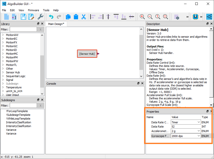Align selected blocks to the left
Viewport: 214px width, 159px height.
(93, 17)
